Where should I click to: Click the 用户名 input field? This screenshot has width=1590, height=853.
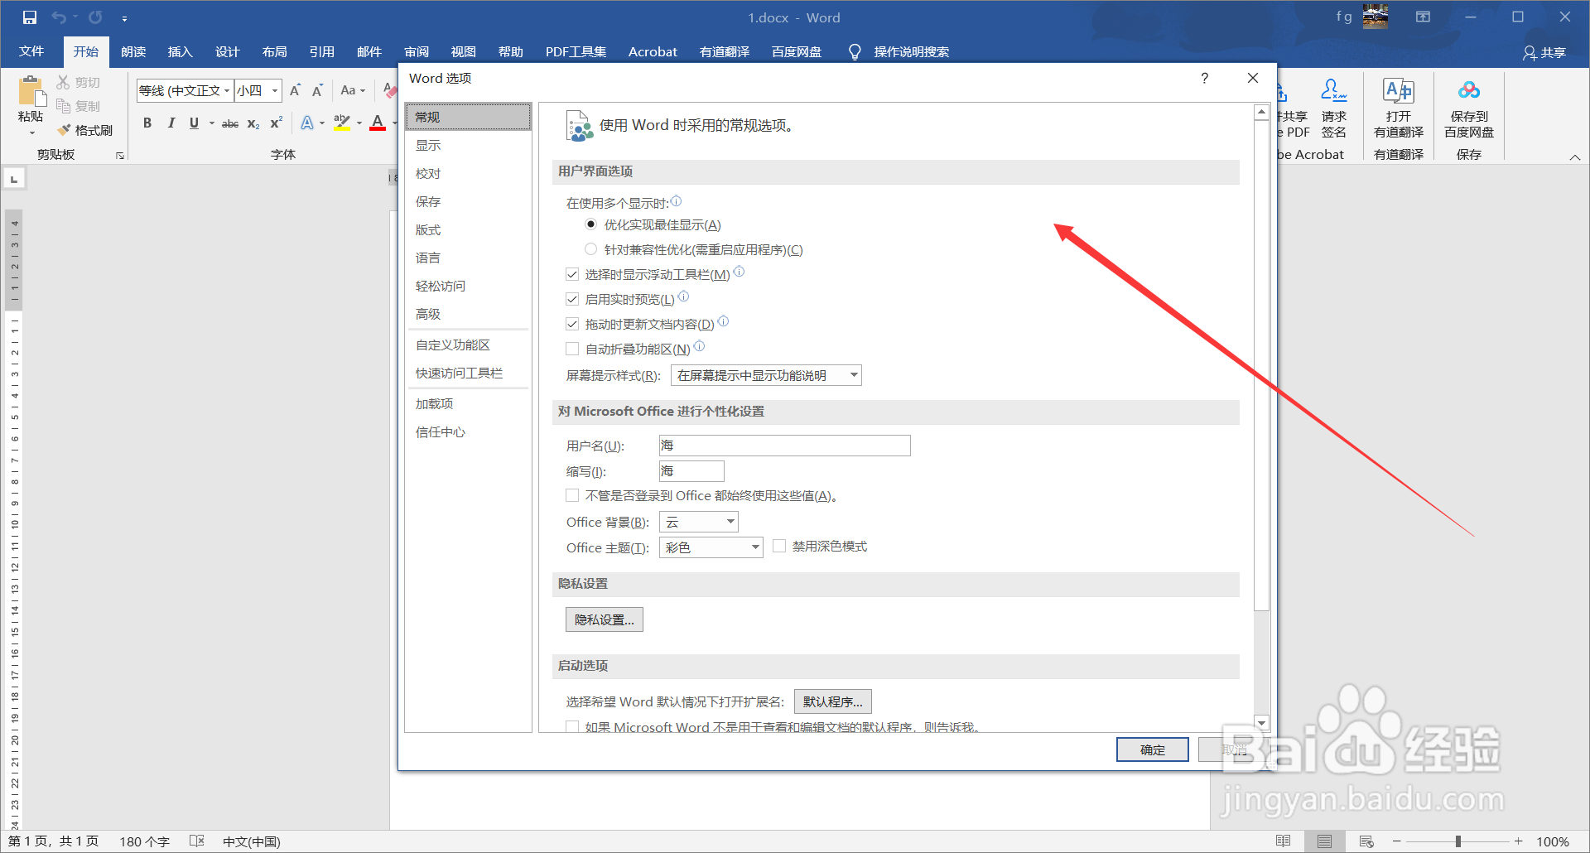[785, 446]
